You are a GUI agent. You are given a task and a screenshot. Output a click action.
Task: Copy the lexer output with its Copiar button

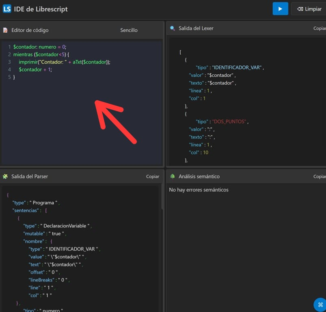click(320, 28)
